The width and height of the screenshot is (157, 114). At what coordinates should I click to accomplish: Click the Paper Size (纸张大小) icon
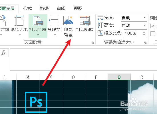point(19,21)
